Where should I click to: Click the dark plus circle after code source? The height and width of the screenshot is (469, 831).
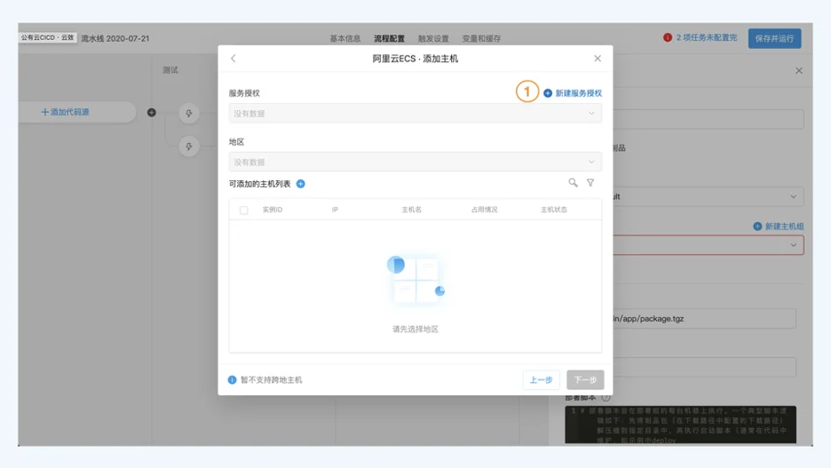pos(152,112)
